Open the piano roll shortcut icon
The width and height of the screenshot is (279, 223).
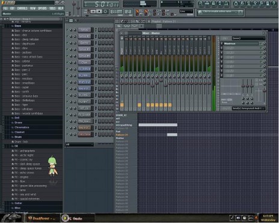[x=213, y=4]
